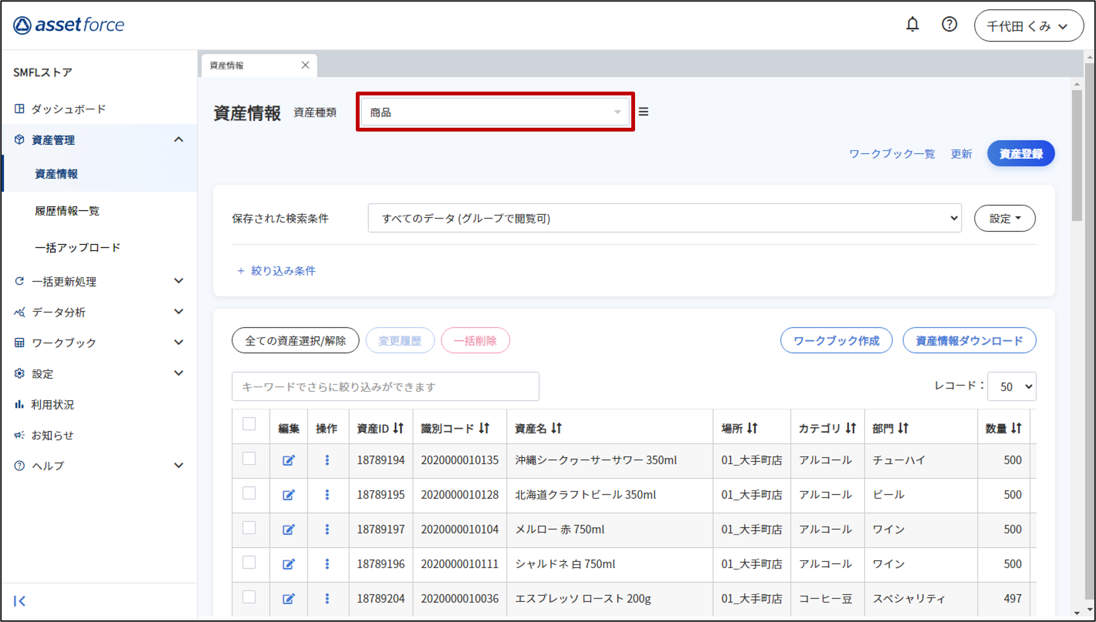This screenshot has width=1096, height=622.
Task: Click the keyword filter search field
Action: [x=385, y=387]
